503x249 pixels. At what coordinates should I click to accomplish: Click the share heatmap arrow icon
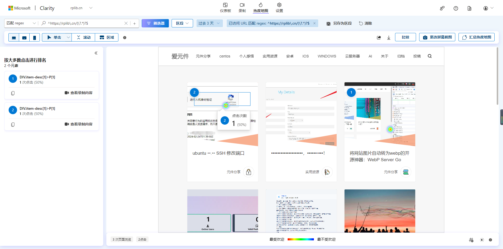379,38
